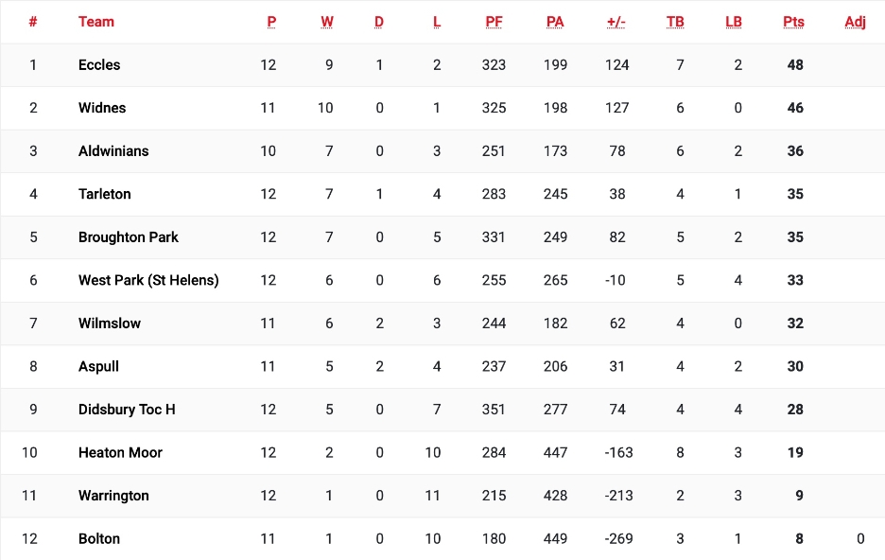The height and width of the screenshot is (560, 885).
Task: Select West Park (St Helens)
Action: [x=148, y=280]
